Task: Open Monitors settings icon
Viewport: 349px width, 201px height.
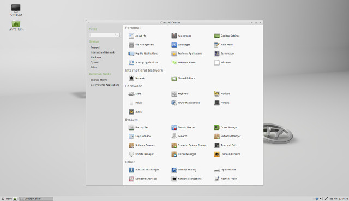Action: pyautogui.click(x=216, y=94)
